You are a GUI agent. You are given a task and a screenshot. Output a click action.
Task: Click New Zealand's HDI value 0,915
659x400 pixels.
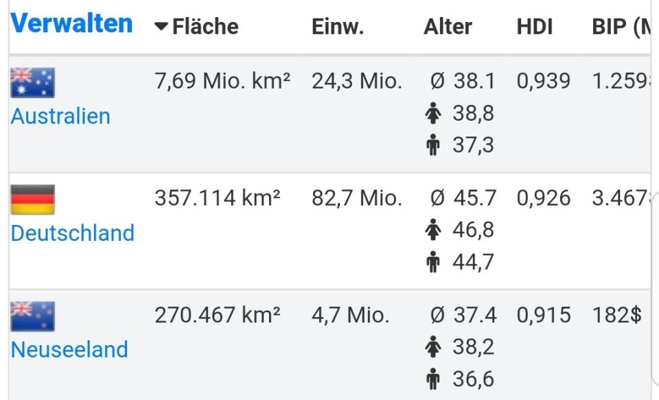coord(543,315)
